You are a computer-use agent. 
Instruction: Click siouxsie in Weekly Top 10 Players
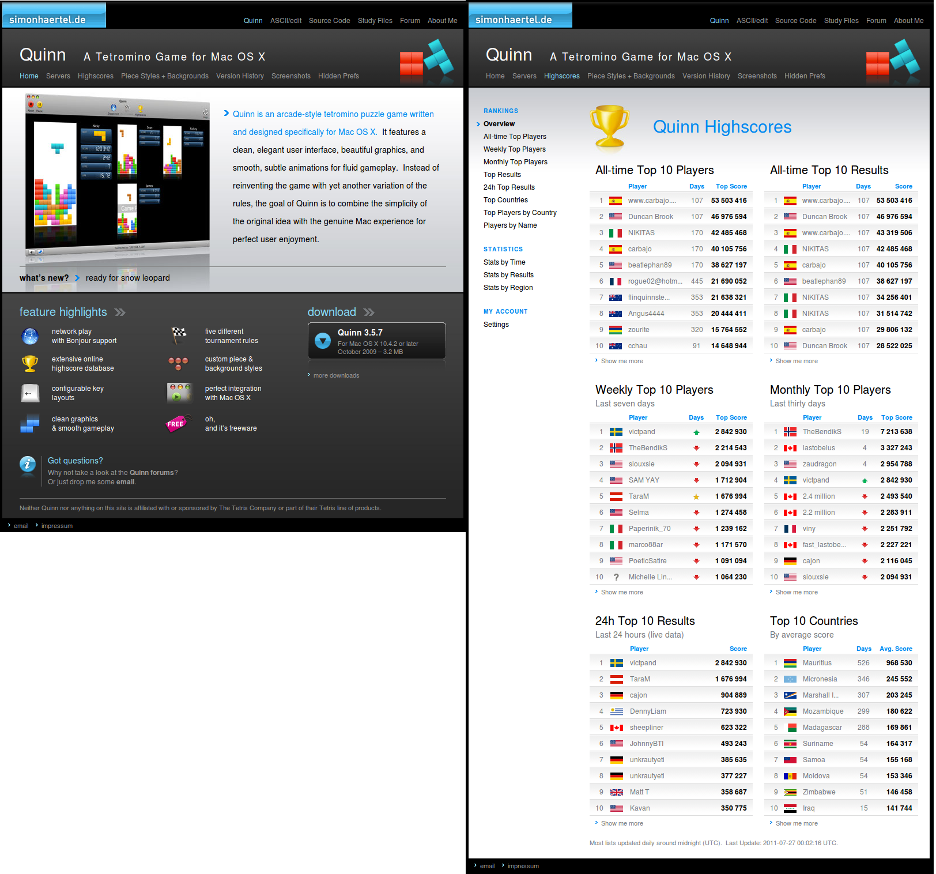(641, 464)
